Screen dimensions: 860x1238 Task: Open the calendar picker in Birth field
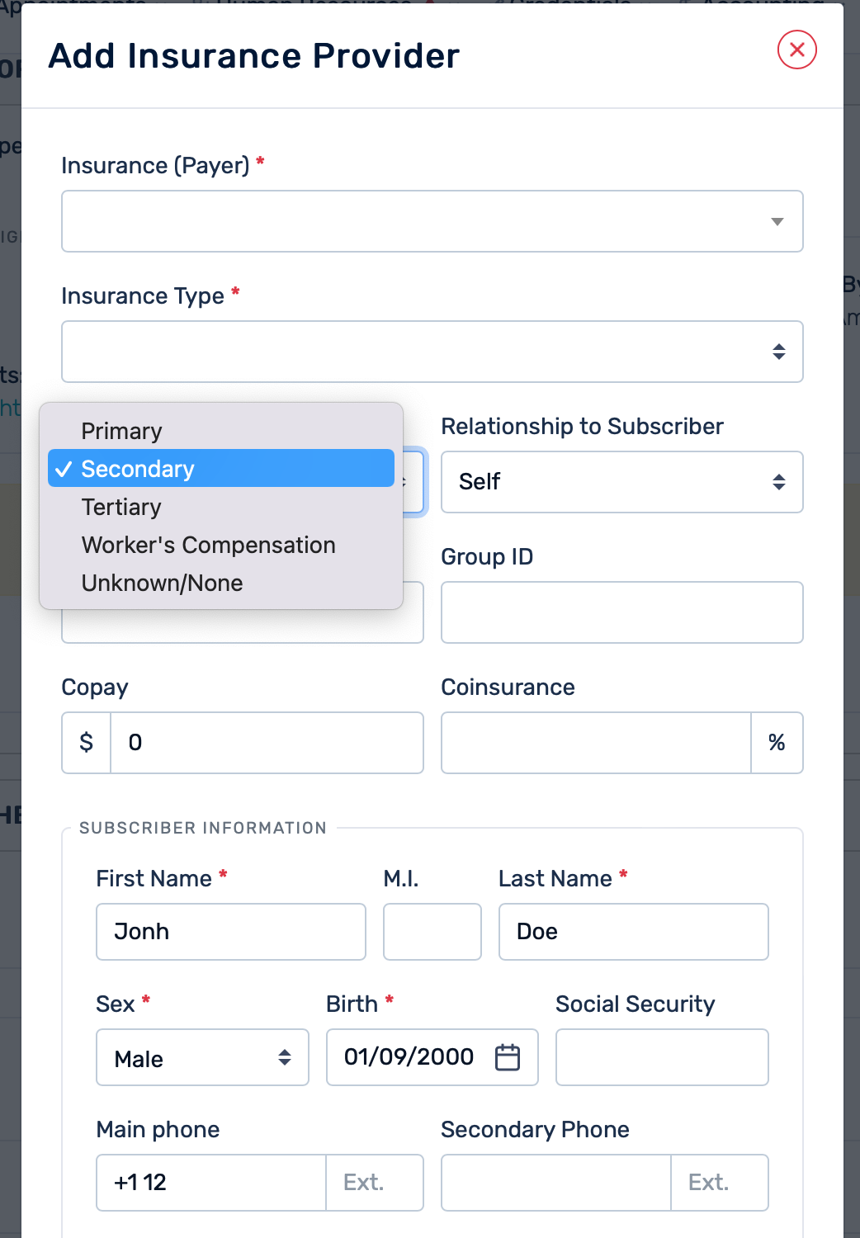[x=507, y=1057]
